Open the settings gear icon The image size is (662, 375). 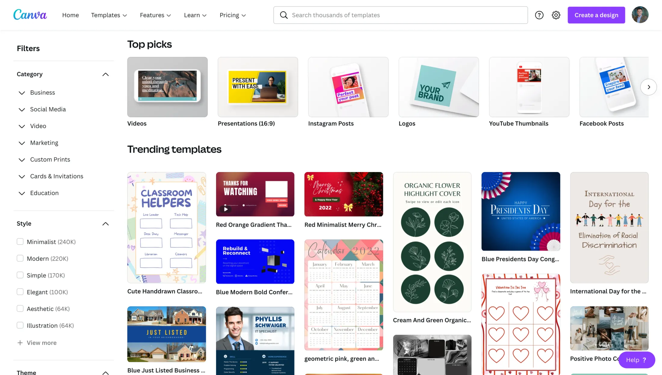pos(556,15)
